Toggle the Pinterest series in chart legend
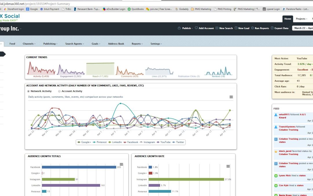This screenshot has width=313, height=196. 99,142
